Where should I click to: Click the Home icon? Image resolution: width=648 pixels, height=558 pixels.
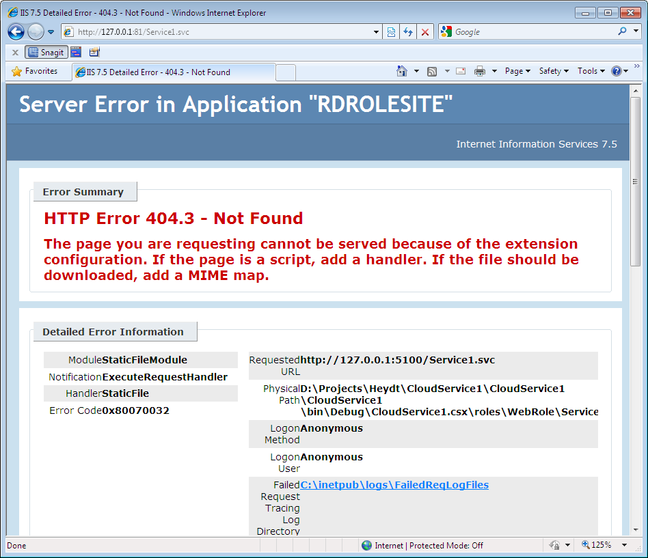402,71
